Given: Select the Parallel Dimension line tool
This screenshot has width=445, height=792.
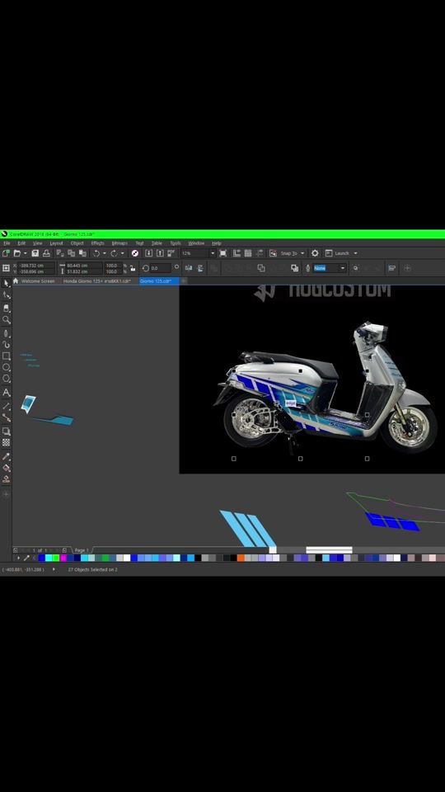Looking at the screenshot, I should 7,406.
